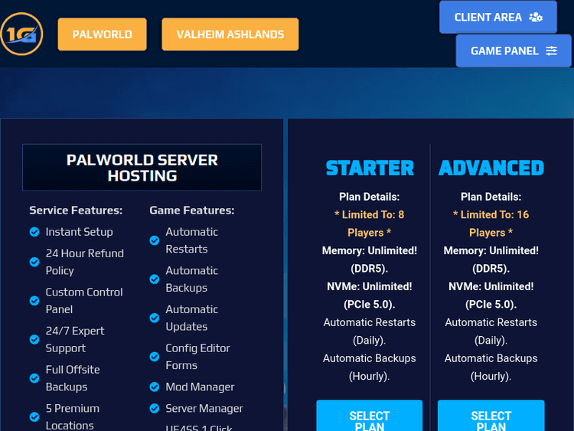
Task: Click the check icon beside 24/7 Expert Support
Action: click(x=34, y=339)
